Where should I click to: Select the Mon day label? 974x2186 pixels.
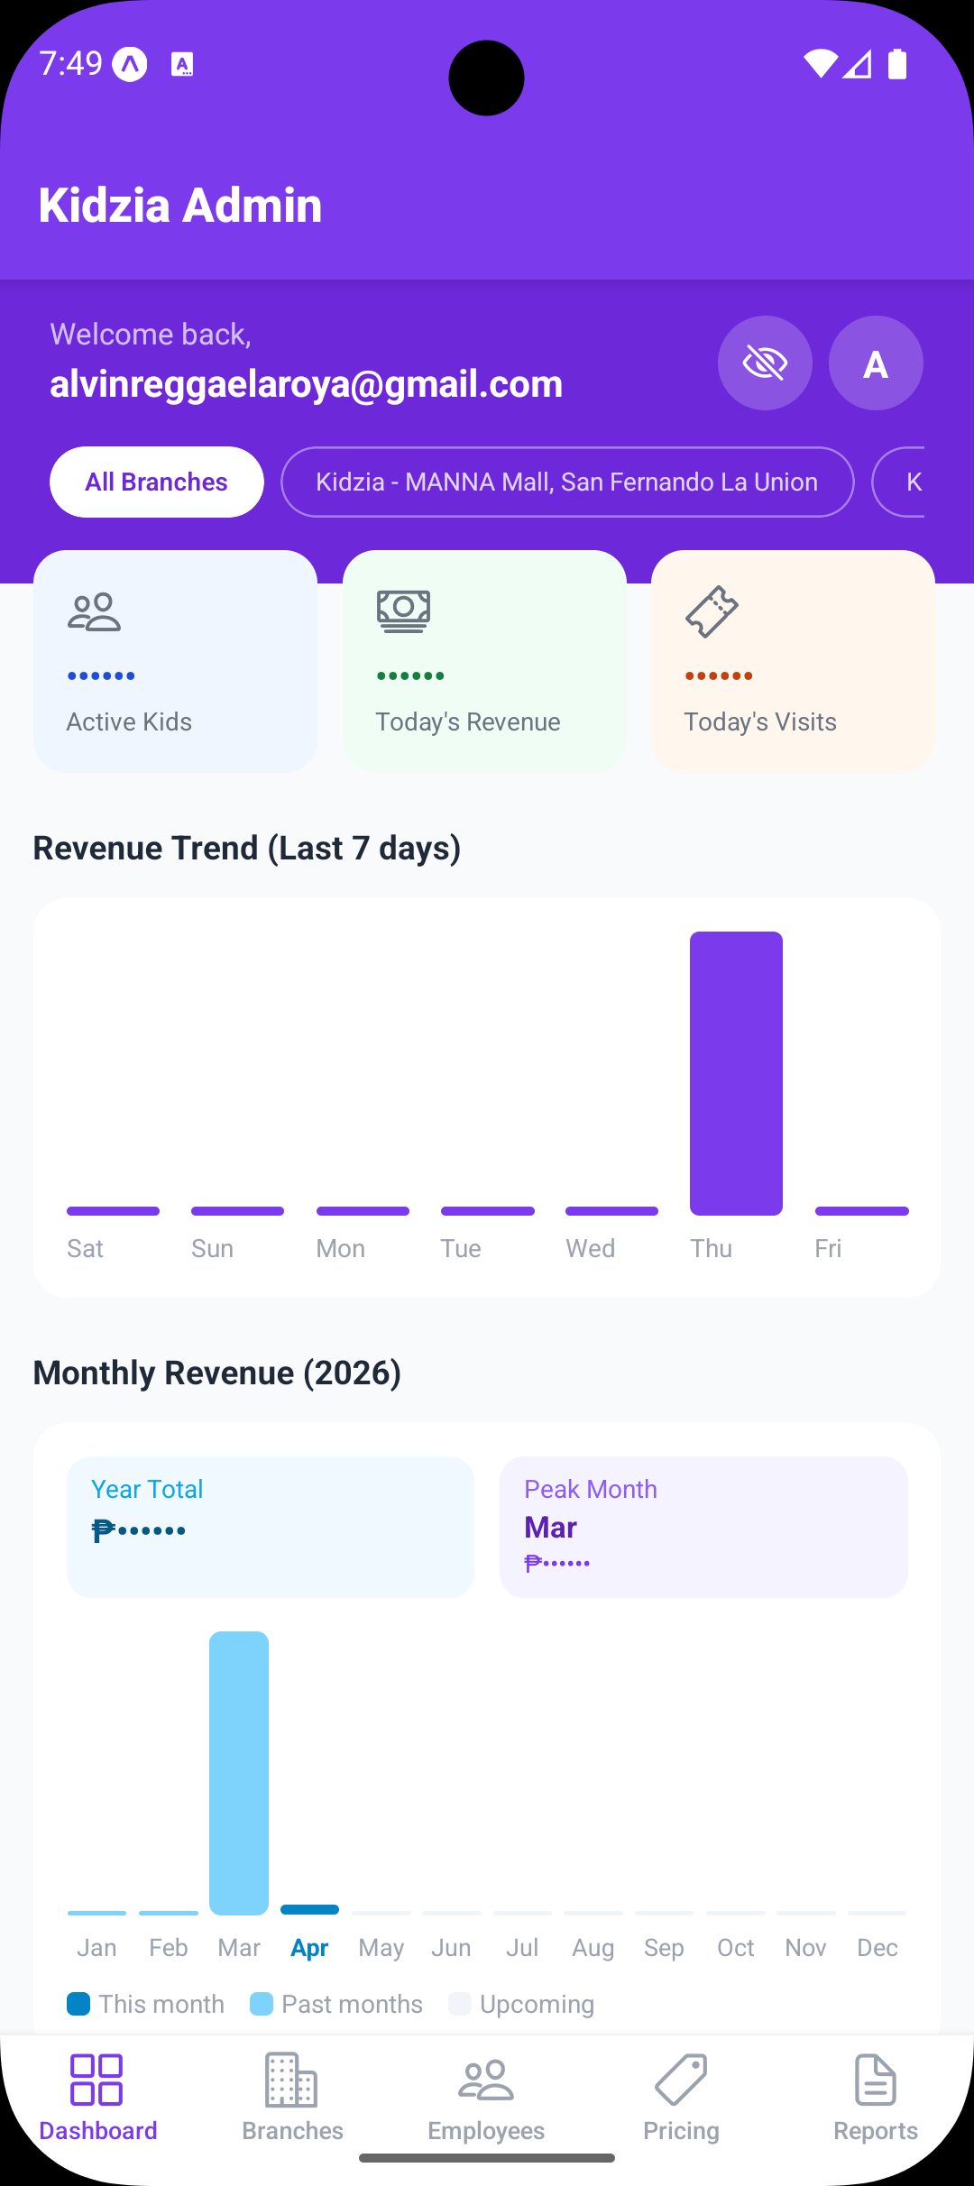[x=341, y=1248]
